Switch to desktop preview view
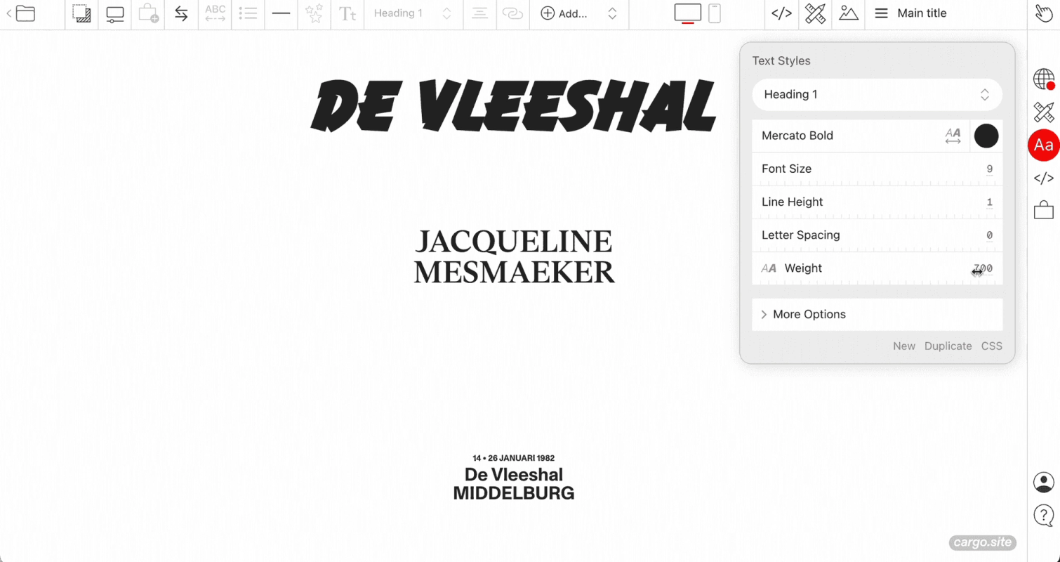Viewport: 1060px width, 562px height. click(x=688, y=13)
